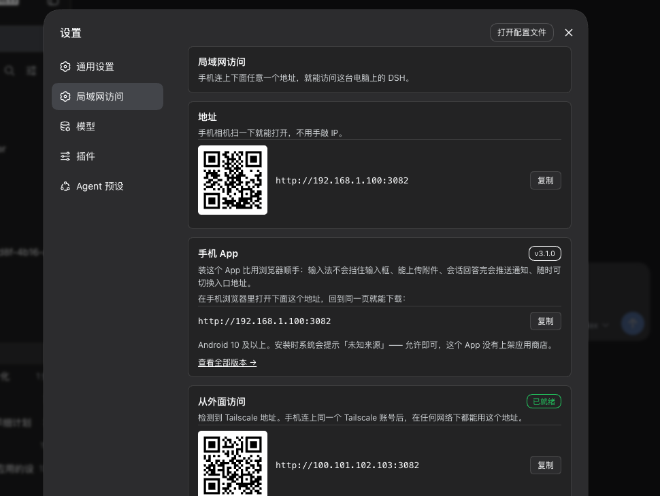This screenshot has height=496, width=660.
Task: Click the 打开配置文件 button
Action: (521, 33)
